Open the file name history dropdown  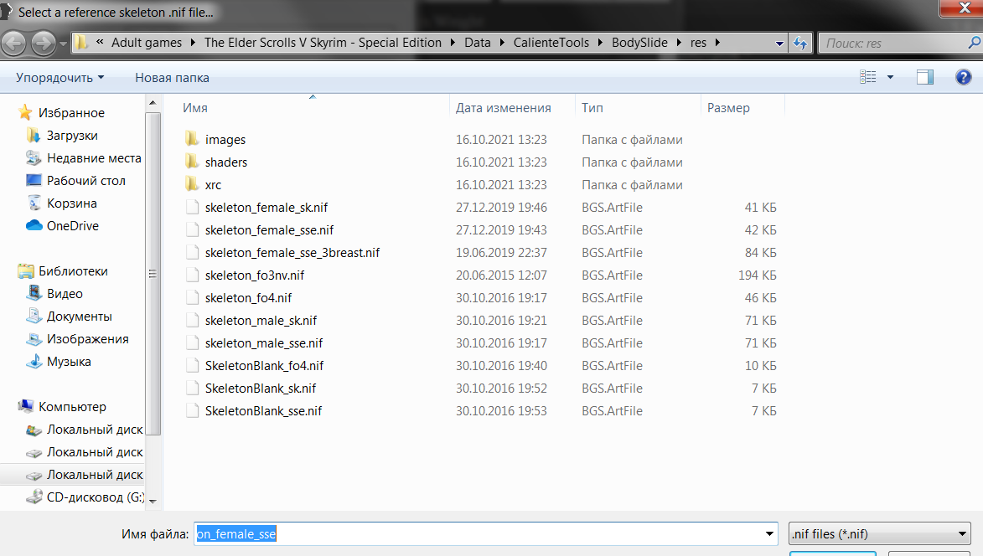pyautogui.click(x=770, y=533)
